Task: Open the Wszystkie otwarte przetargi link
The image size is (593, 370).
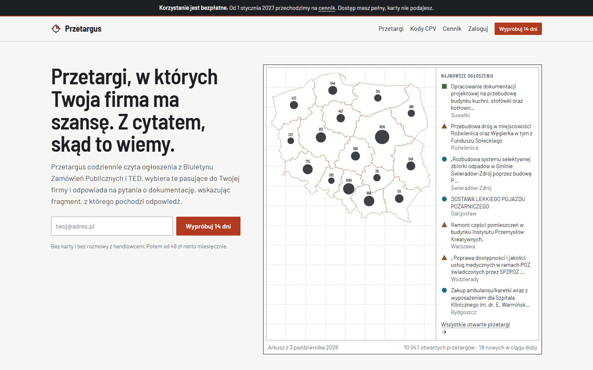Action: click(x=475, y=324)
